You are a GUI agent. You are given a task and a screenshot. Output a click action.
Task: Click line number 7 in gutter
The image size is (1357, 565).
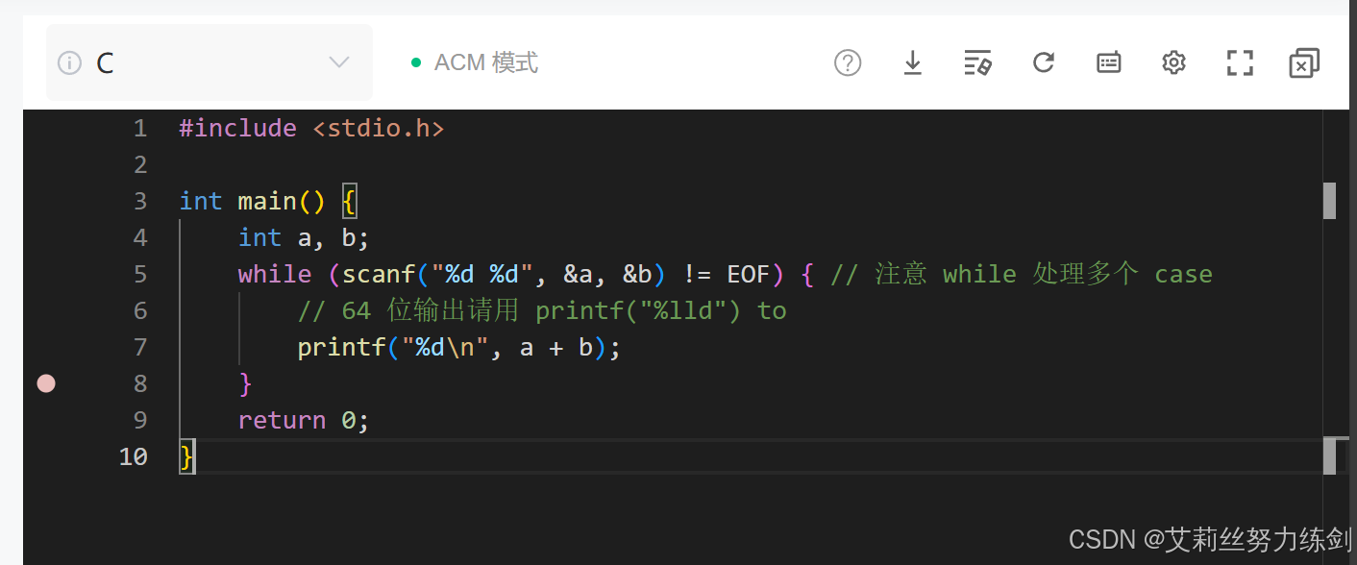[x=140, y=347]
